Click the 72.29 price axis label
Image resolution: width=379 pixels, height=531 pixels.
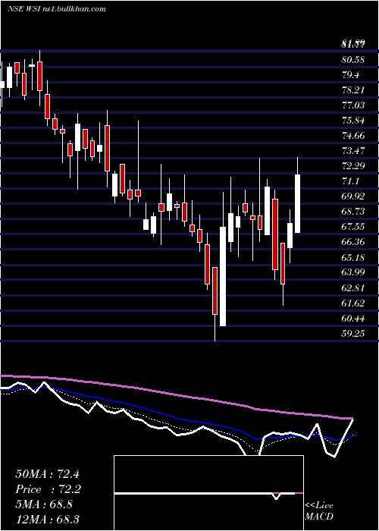[x=353, y=166]
